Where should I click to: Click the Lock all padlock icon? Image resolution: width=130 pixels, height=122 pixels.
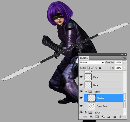(x=100, y=68)
